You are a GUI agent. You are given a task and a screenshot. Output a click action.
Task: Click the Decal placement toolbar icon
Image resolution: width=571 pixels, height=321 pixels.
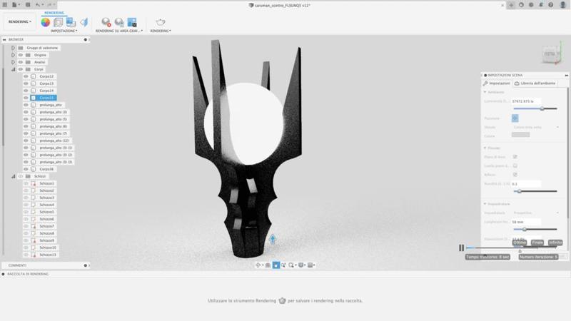pyautogui.click(x=71, y=22)
